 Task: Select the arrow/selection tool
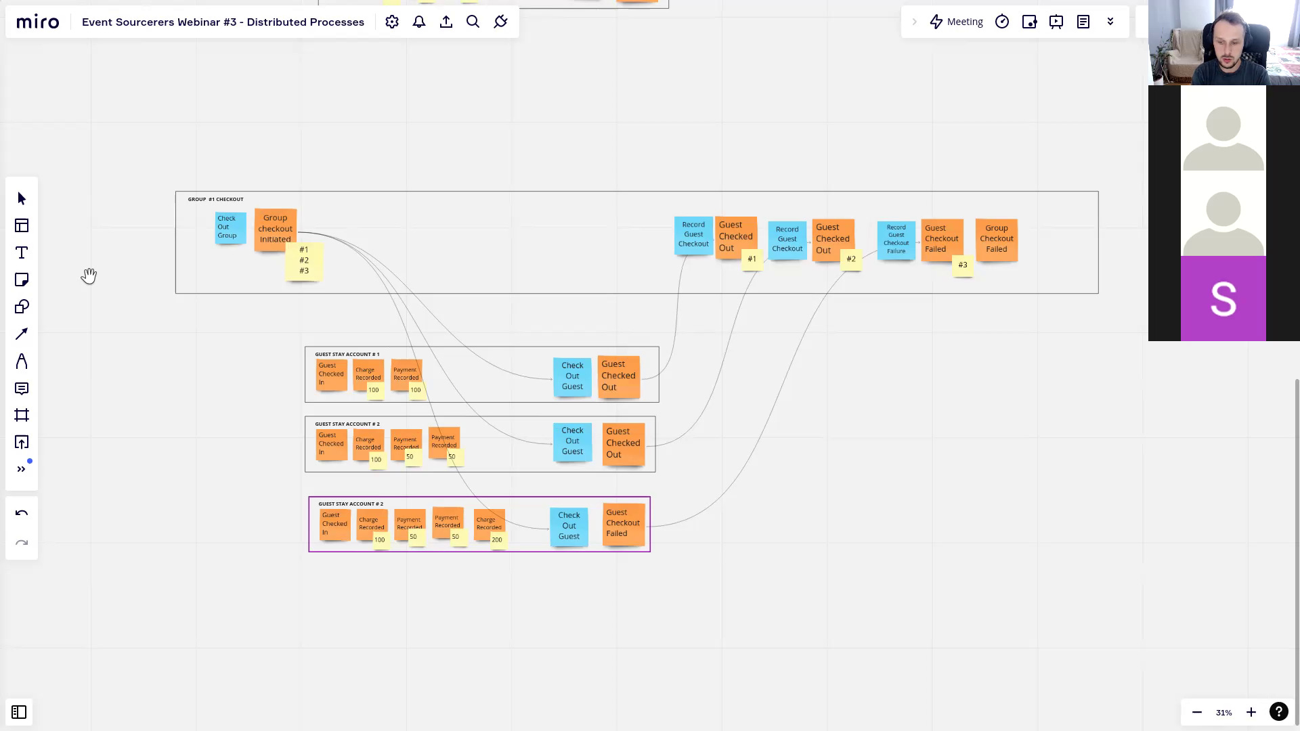point(22,198)
